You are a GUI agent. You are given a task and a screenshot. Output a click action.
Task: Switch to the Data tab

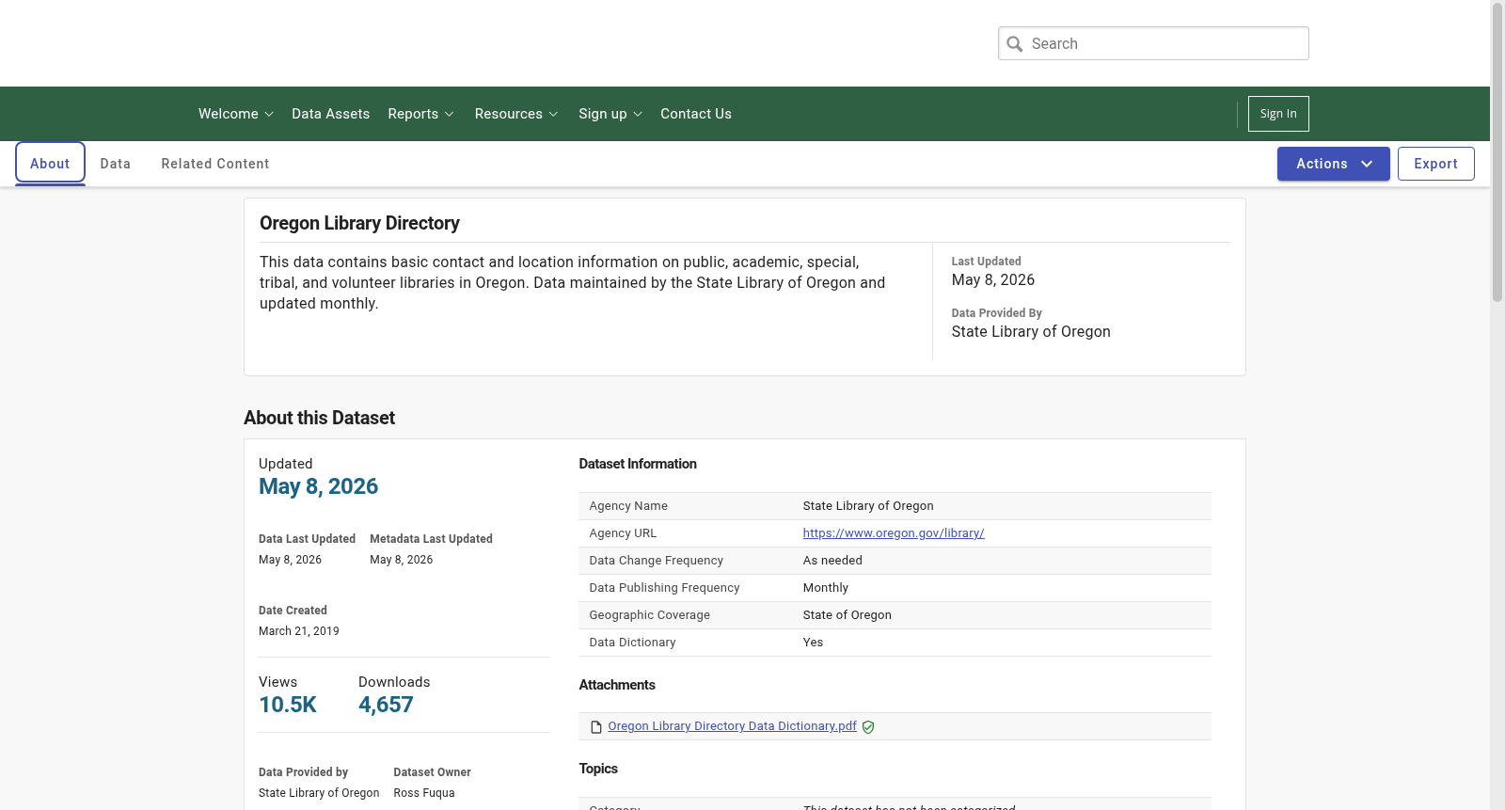[x=116, y=164]
